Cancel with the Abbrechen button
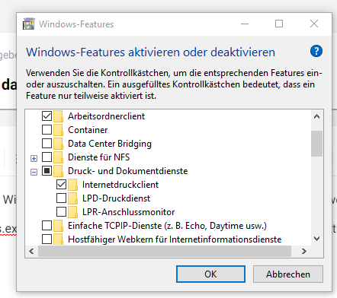The image size is (337, 298). (288, 274)
